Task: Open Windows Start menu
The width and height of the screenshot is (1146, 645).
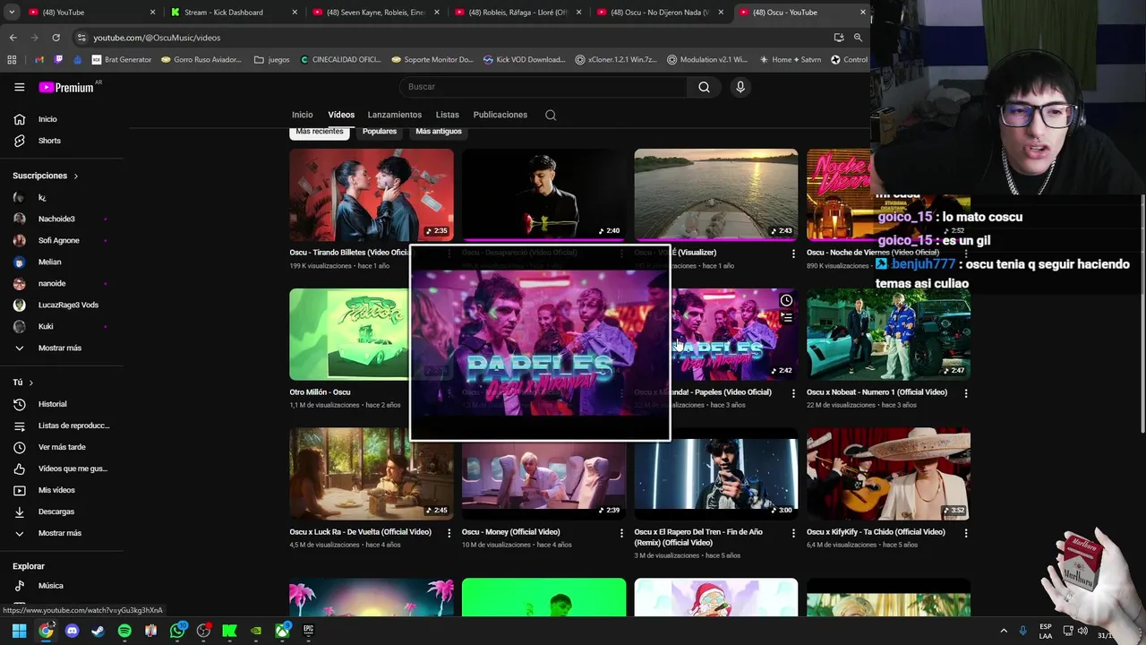Action: (x=19, y=631)
